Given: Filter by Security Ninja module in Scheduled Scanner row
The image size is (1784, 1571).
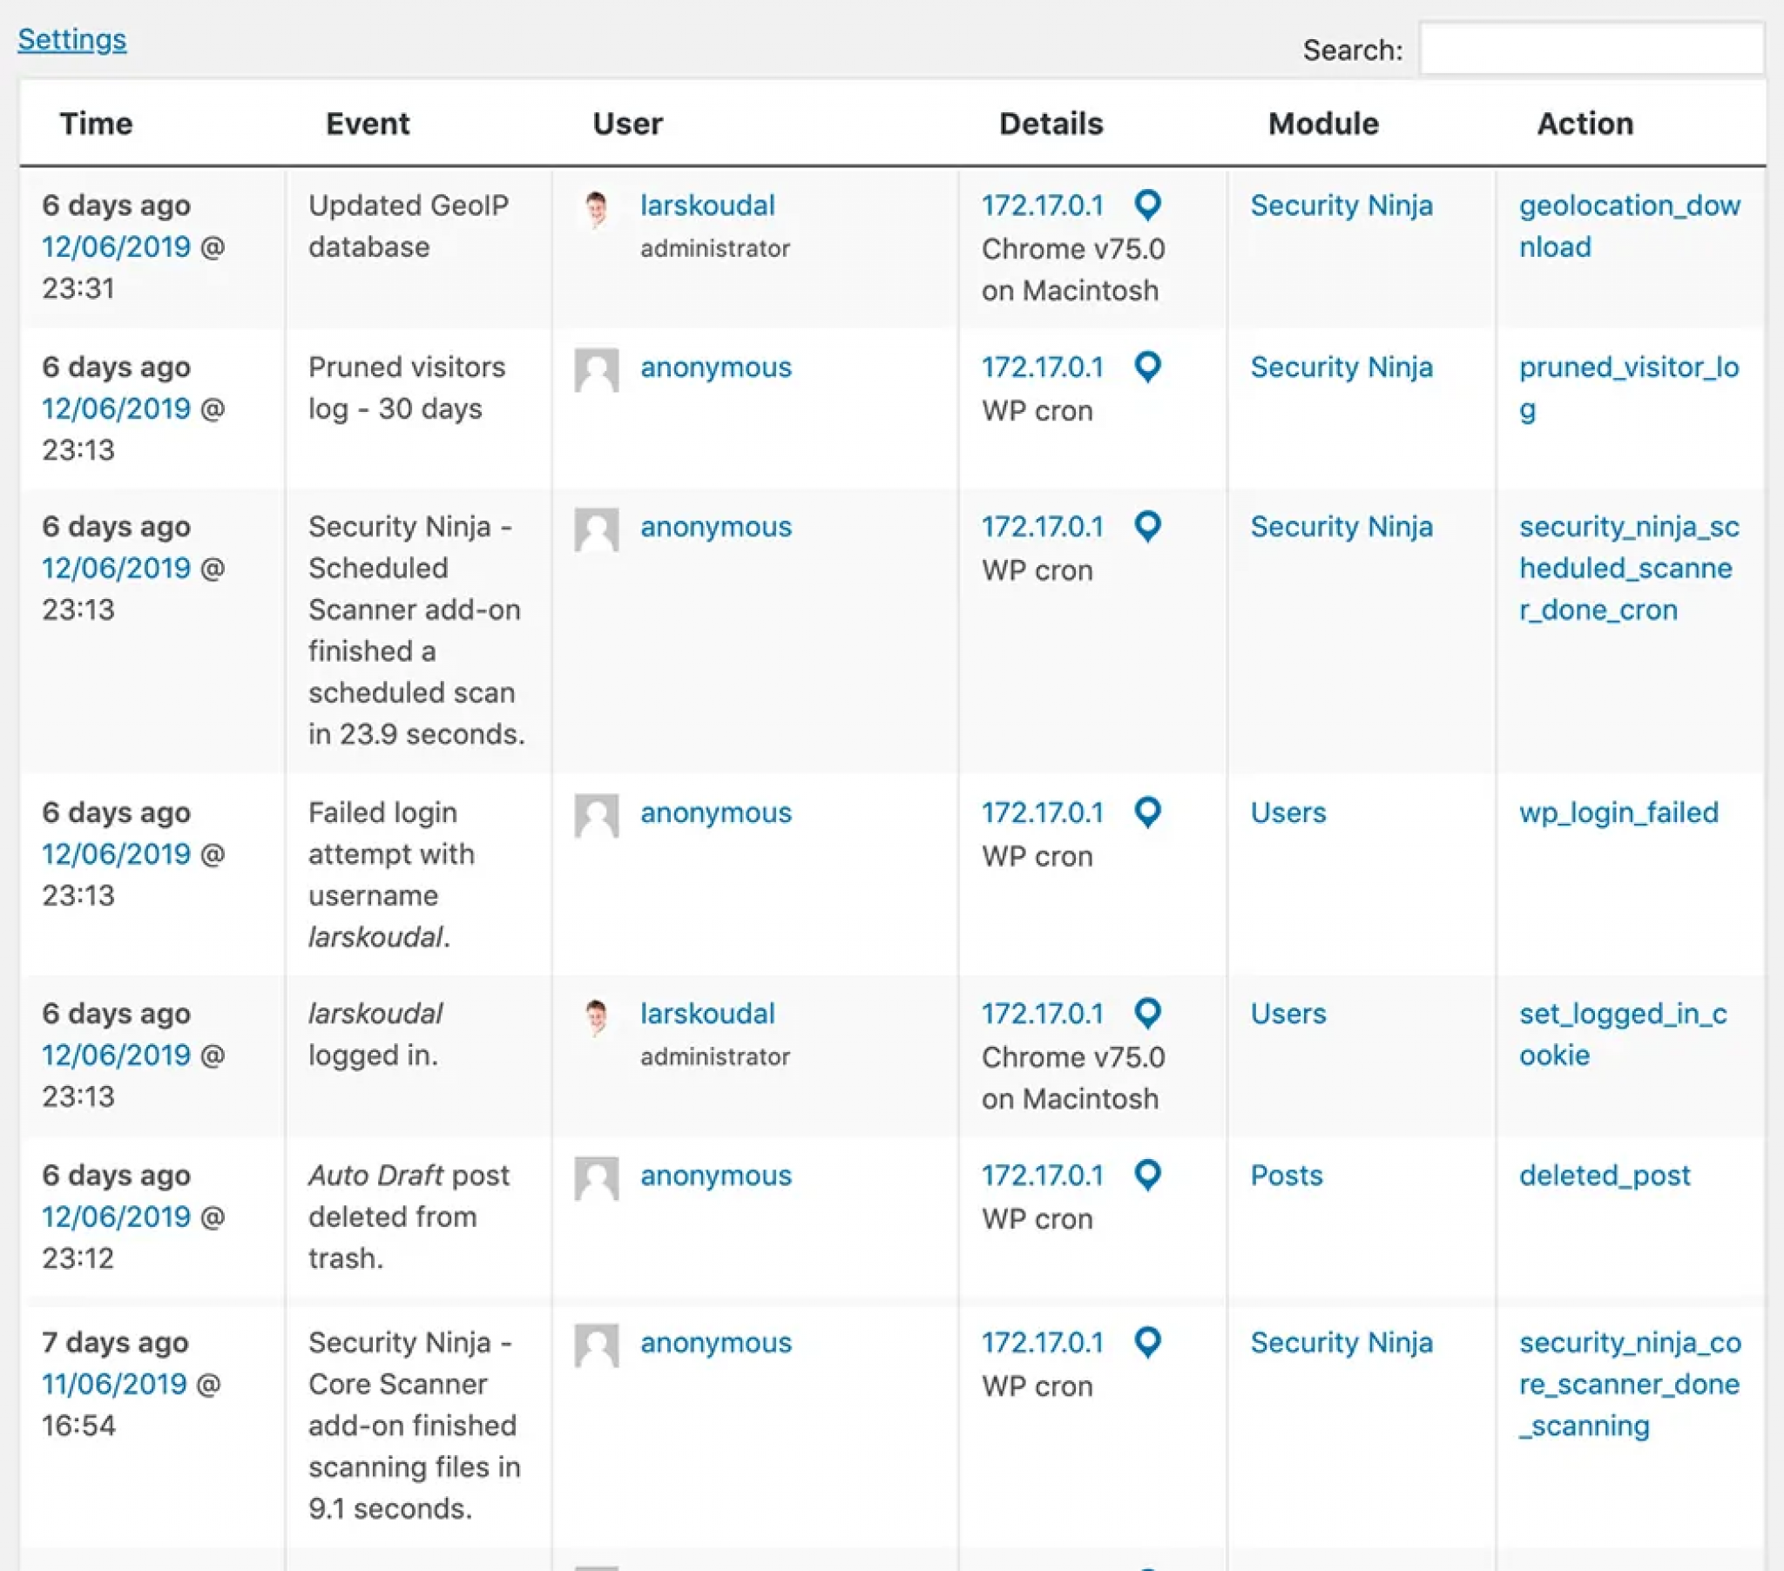Looking at the screenshot, I should [x=1341, y=527].
